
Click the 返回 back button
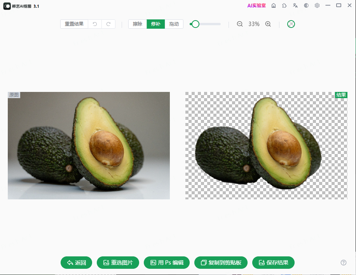(76, 263)
